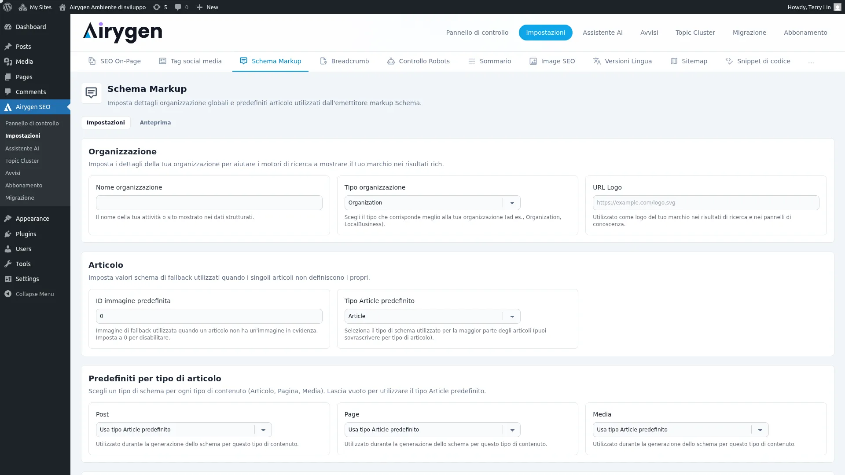Open Topic Cluster in top nav
Image resolution: width=845 pixels, height=475 pixels.
tap(695, 33)
